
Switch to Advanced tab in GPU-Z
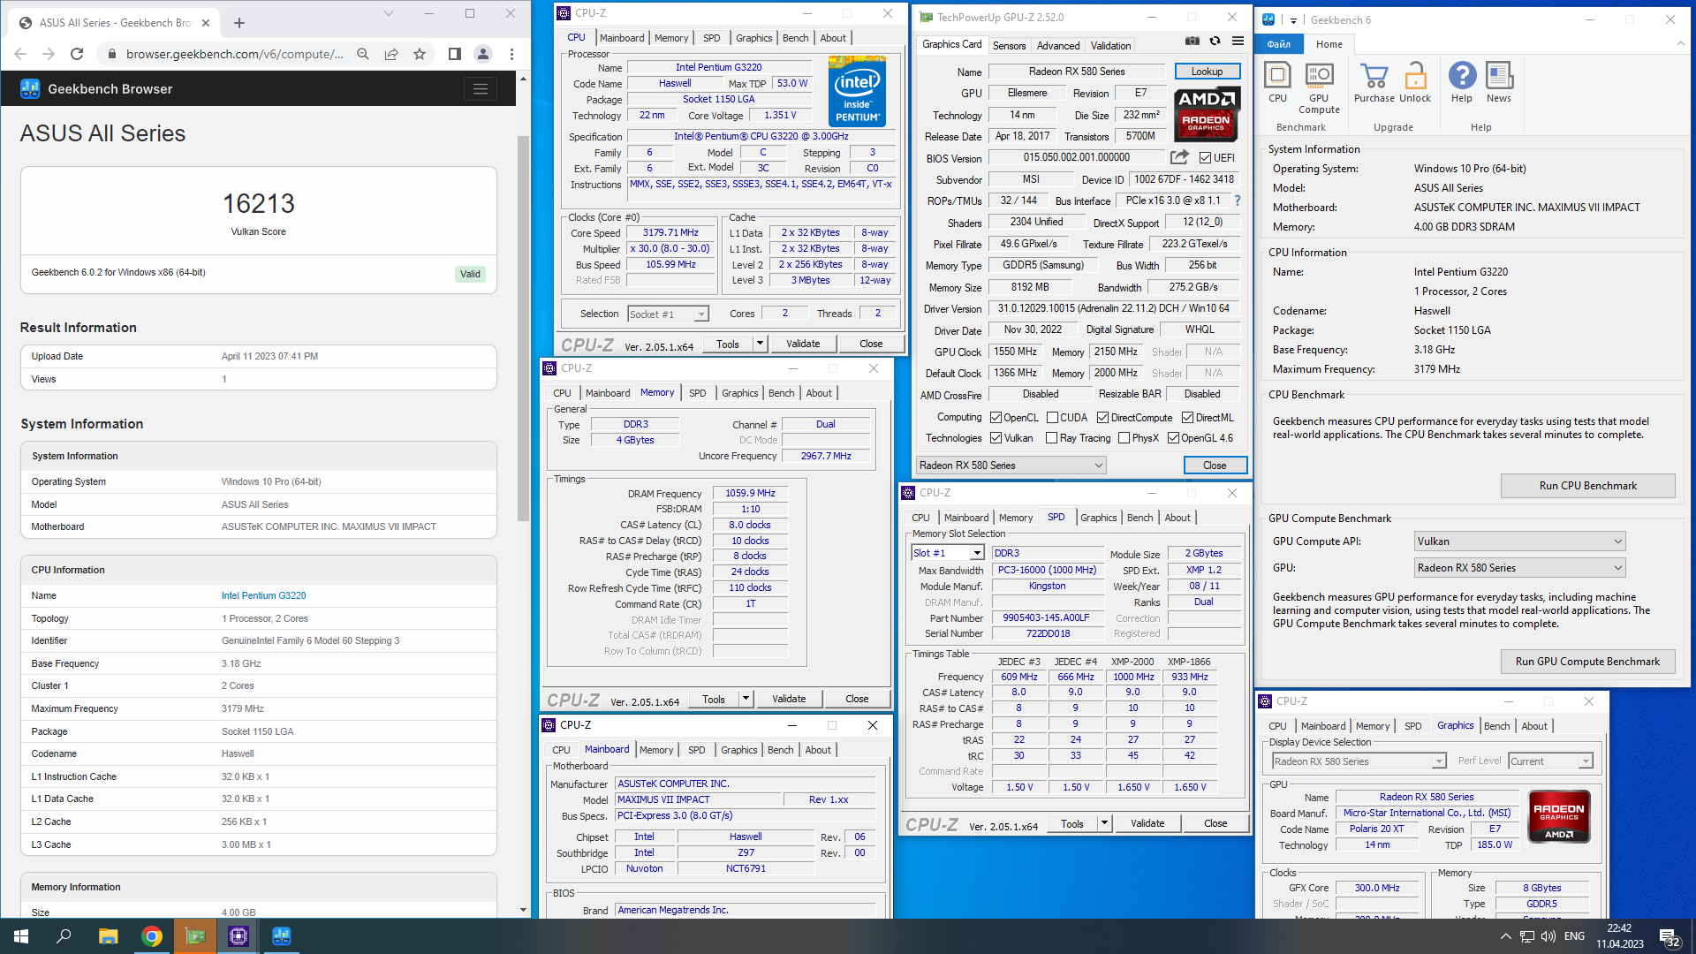1058,46
